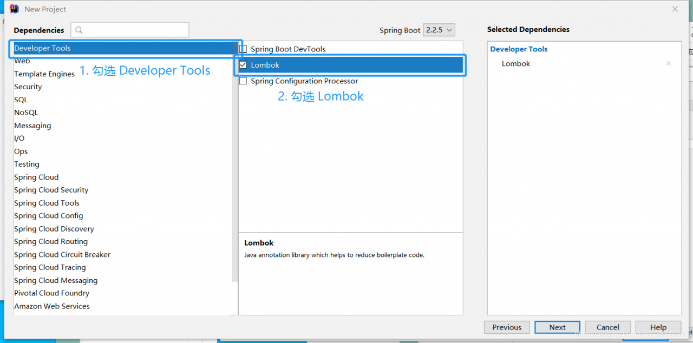Open the Spring Boot version 2.2.5 dropdown
Viewport: 693px width, 343px height.
pos(439,30)
